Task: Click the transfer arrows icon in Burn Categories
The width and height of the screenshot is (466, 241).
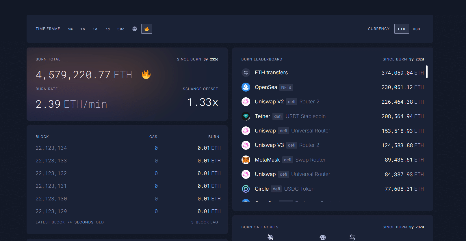Action: point(352,237)
